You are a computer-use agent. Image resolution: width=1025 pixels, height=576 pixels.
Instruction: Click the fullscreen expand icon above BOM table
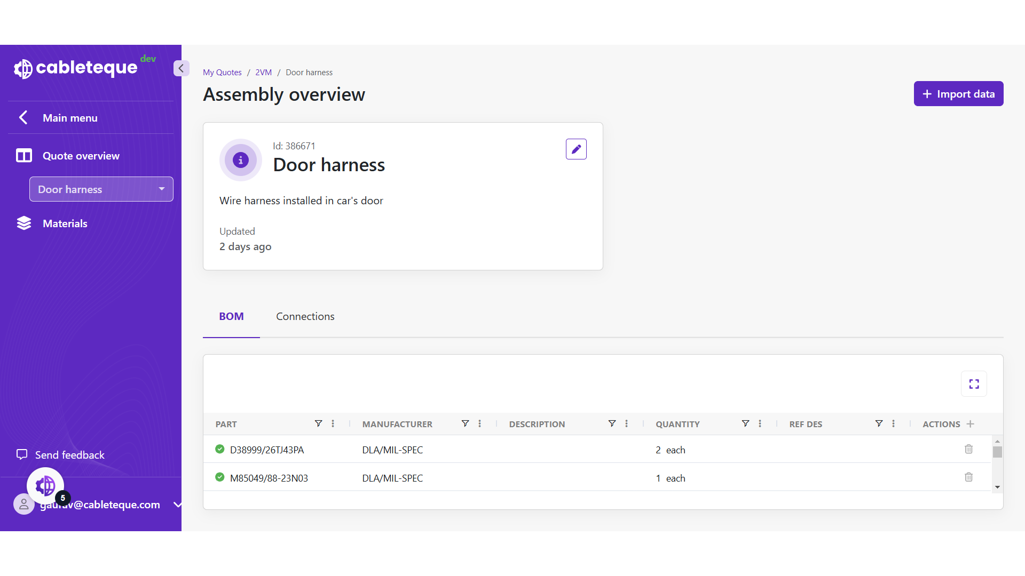974,384
